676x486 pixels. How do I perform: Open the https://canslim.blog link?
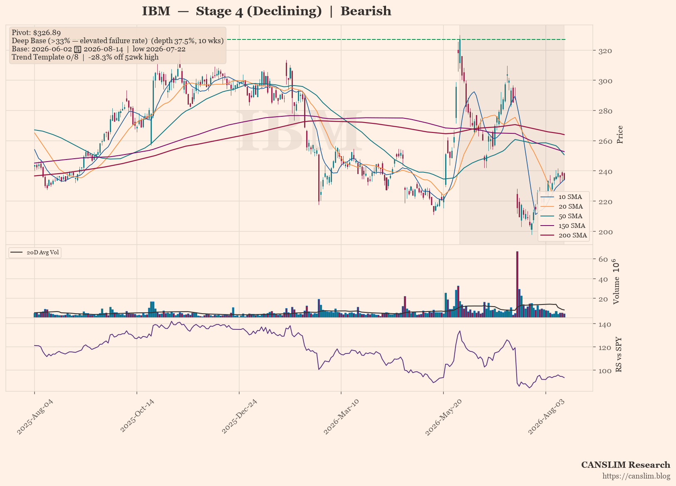pos(636,476)
